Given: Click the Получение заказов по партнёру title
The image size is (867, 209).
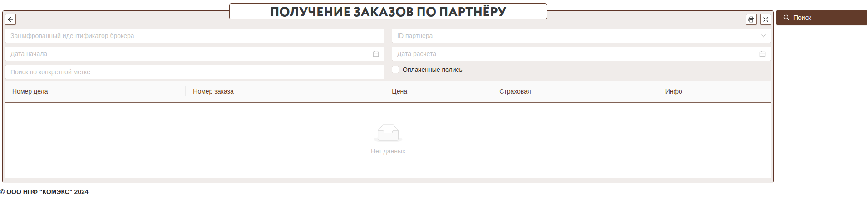Looking at the screenshot, I should tap(388, 12).
